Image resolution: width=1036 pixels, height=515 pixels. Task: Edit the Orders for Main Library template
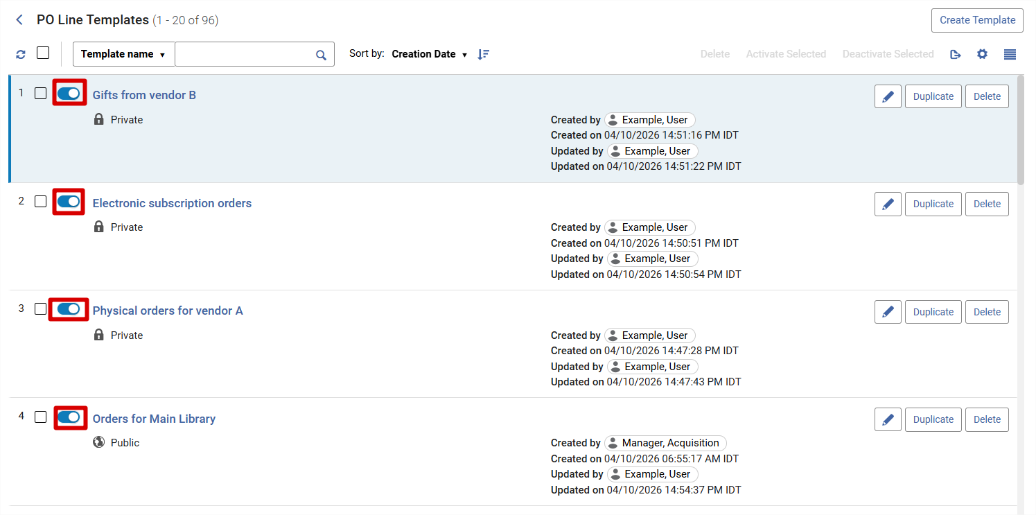click(888, 419)
